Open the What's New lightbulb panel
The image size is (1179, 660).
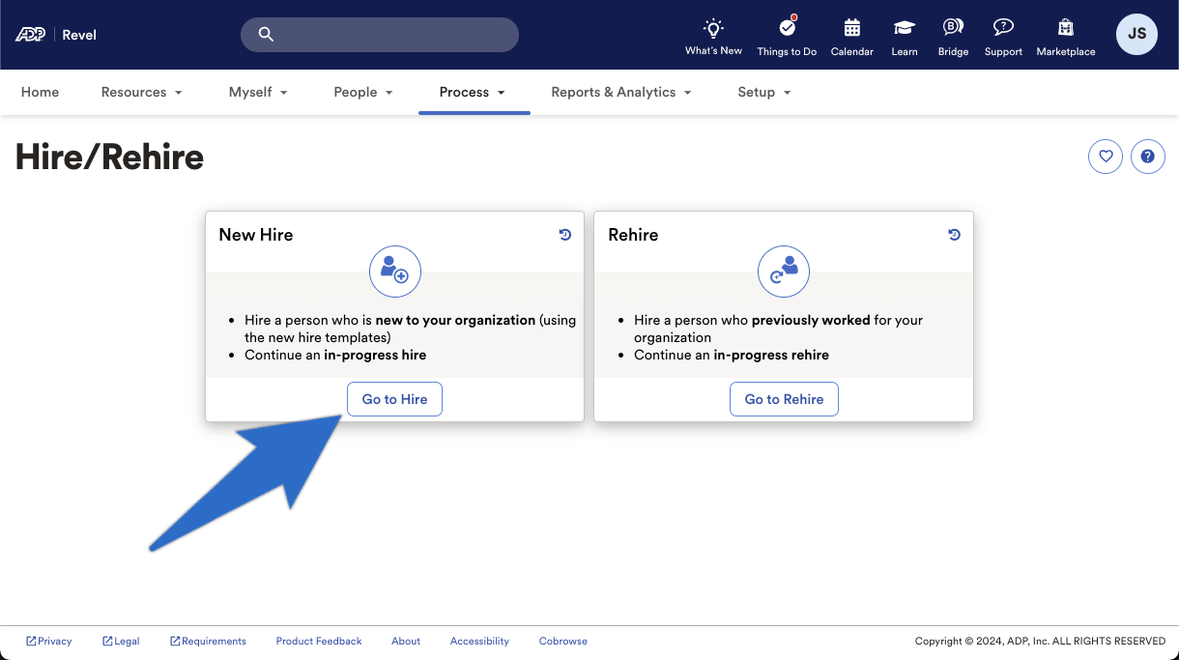pyautogui.click(x=713, y=34)
